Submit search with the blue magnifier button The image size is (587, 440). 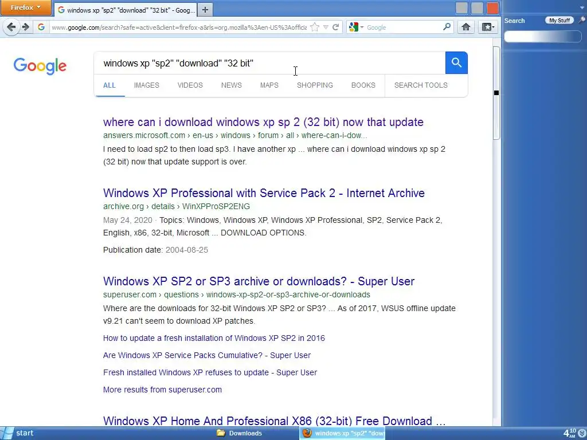point(456,63)
